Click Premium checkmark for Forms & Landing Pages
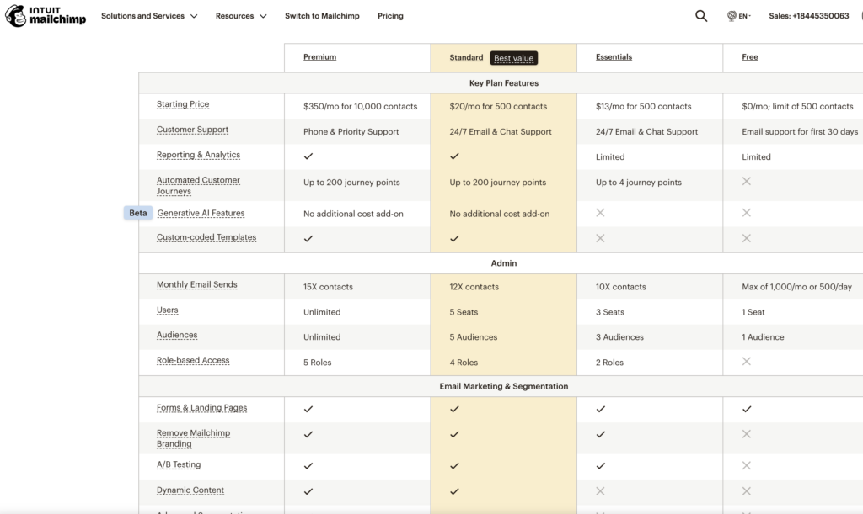Viewport: 863px width, 514px height. [308, 409]
